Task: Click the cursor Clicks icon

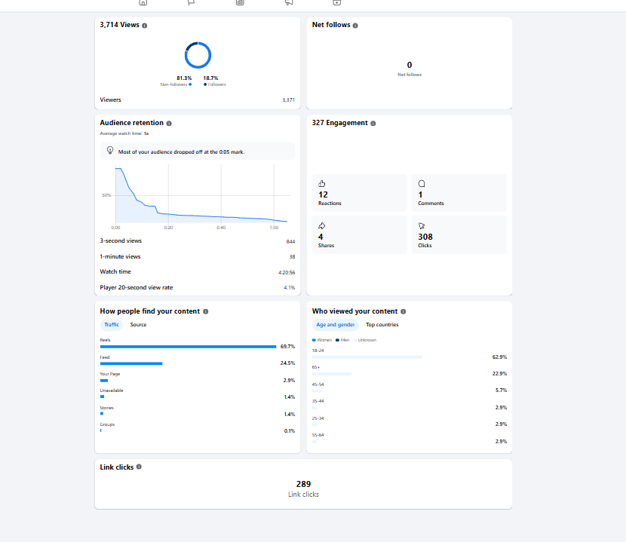Action: click(x=422, y=226)
